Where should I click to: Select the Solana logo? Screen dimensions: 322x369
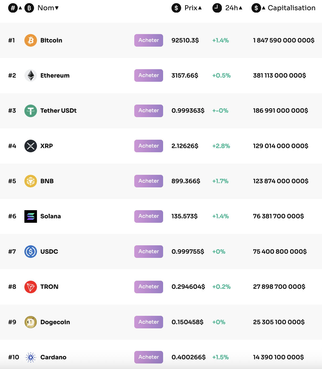pyautogui.click(x=31, y=216)
